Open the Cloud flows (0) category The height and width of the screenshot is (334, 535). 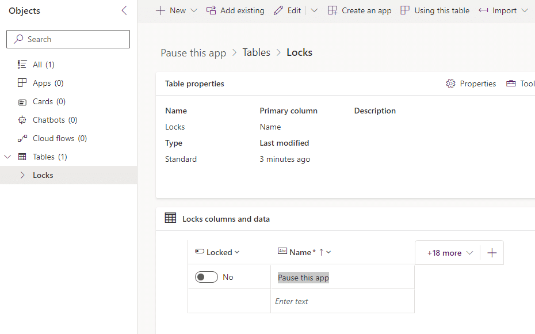[60, 138]
